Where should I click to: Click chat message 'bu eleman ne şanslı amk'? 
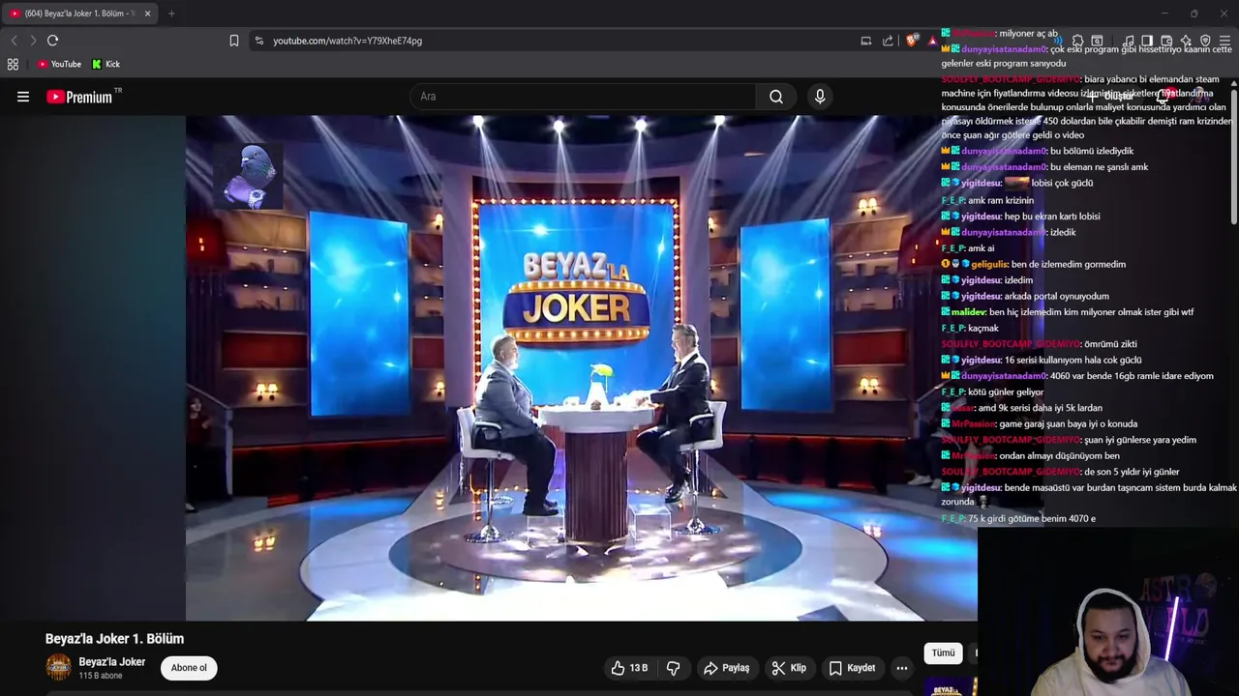coord(1099,167)
